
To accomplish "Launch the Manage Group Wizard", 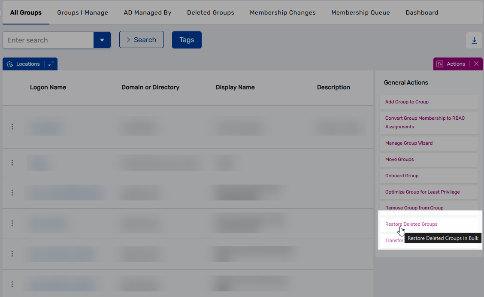I will (409, 143).
